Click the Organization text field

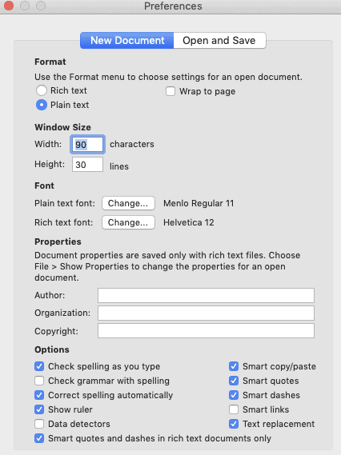(206, 313)
